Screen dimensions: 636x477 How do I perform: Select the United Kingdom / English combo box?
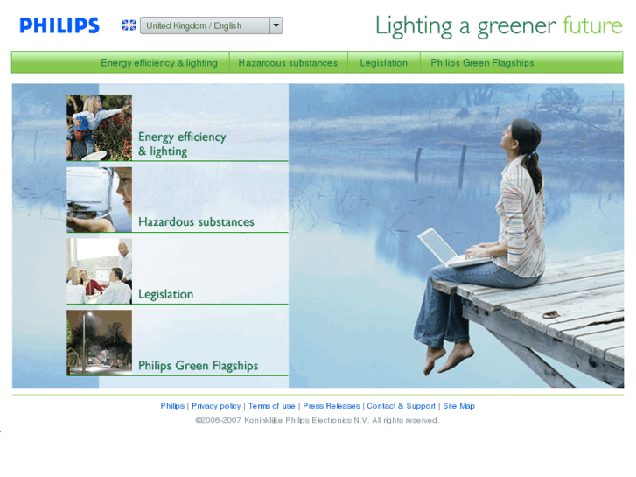point(212,25)
